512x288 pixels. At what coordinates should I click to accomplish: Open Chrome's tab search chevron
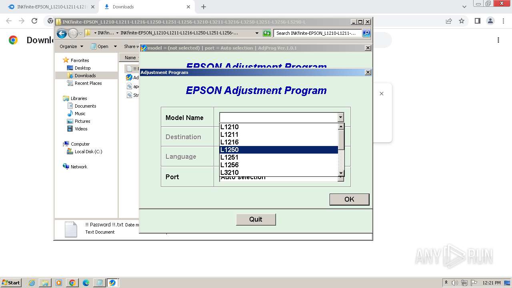pos(464,7)
